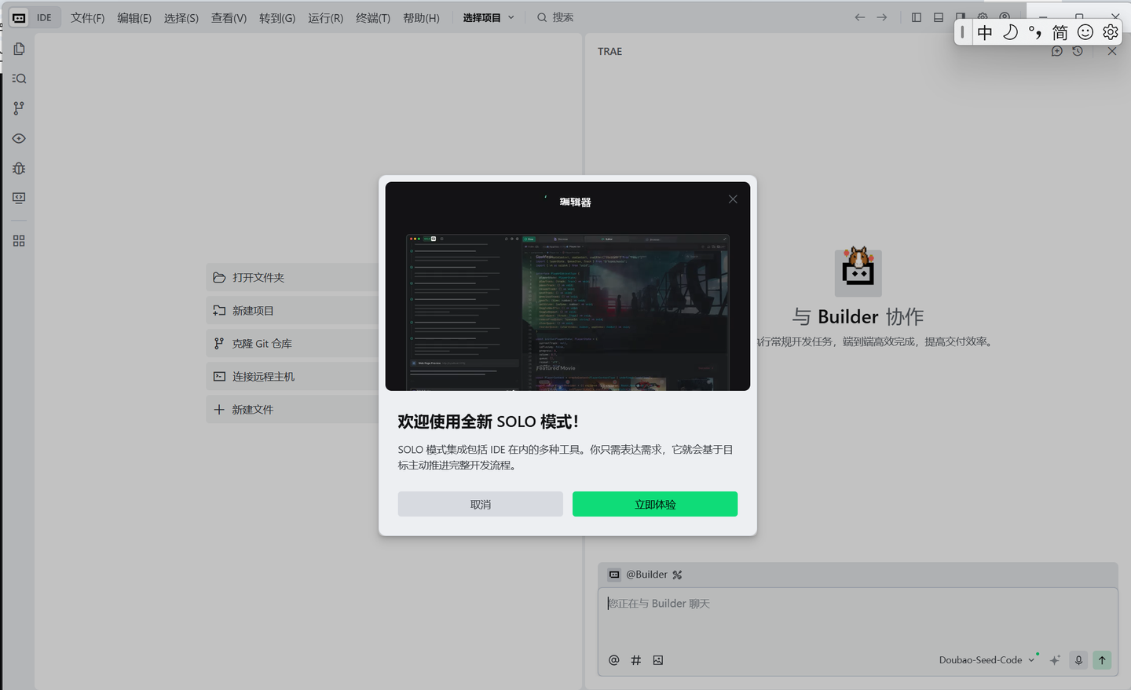The width and height of the screenshot is (1131, 690).
Task: Toggle the bottom panel layout icon
Action: [x=939, y=17]
